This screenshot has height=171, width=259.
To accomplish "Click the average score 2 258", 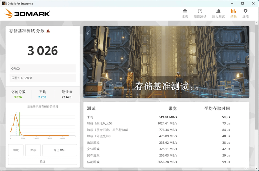I will (x=42, y=97).
